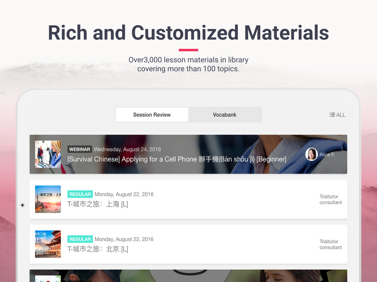This screenshot has width=377, height=282.
Task: Open the Shanghai 上海 city tour lesson
Action: point(188,199)
